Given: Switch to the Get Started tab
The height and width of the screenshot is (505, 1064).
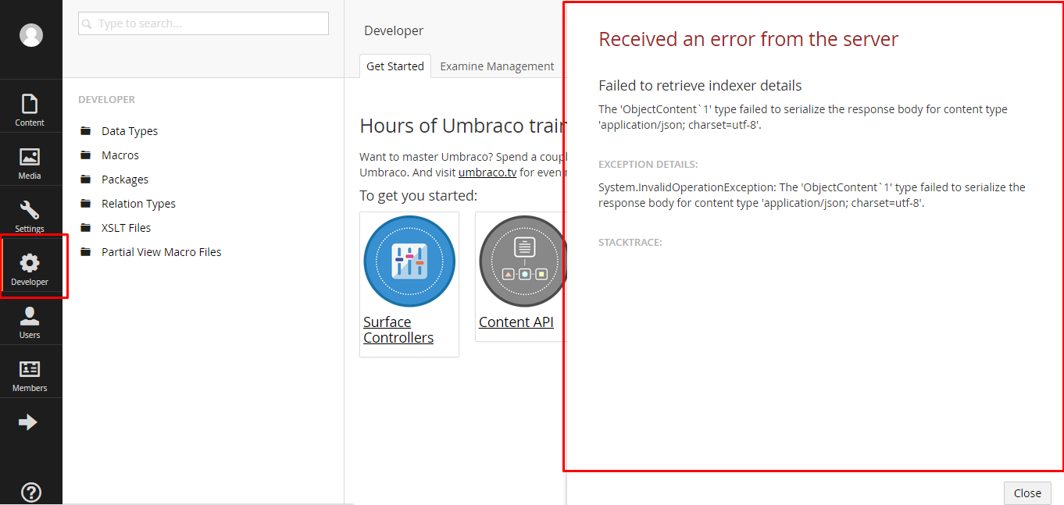Looking at the screenshot, I should [395, 66].
